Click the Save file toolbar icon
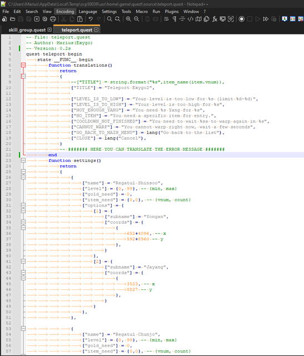Screen dimensions: 304x356 21,19
